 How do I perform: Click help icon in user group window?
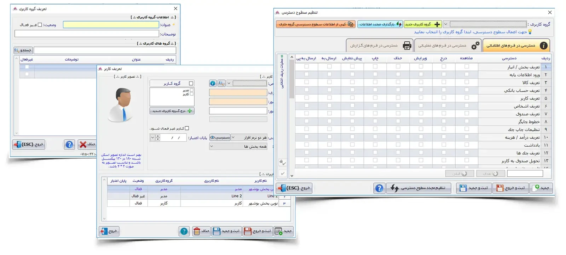(x=69, y=144)
